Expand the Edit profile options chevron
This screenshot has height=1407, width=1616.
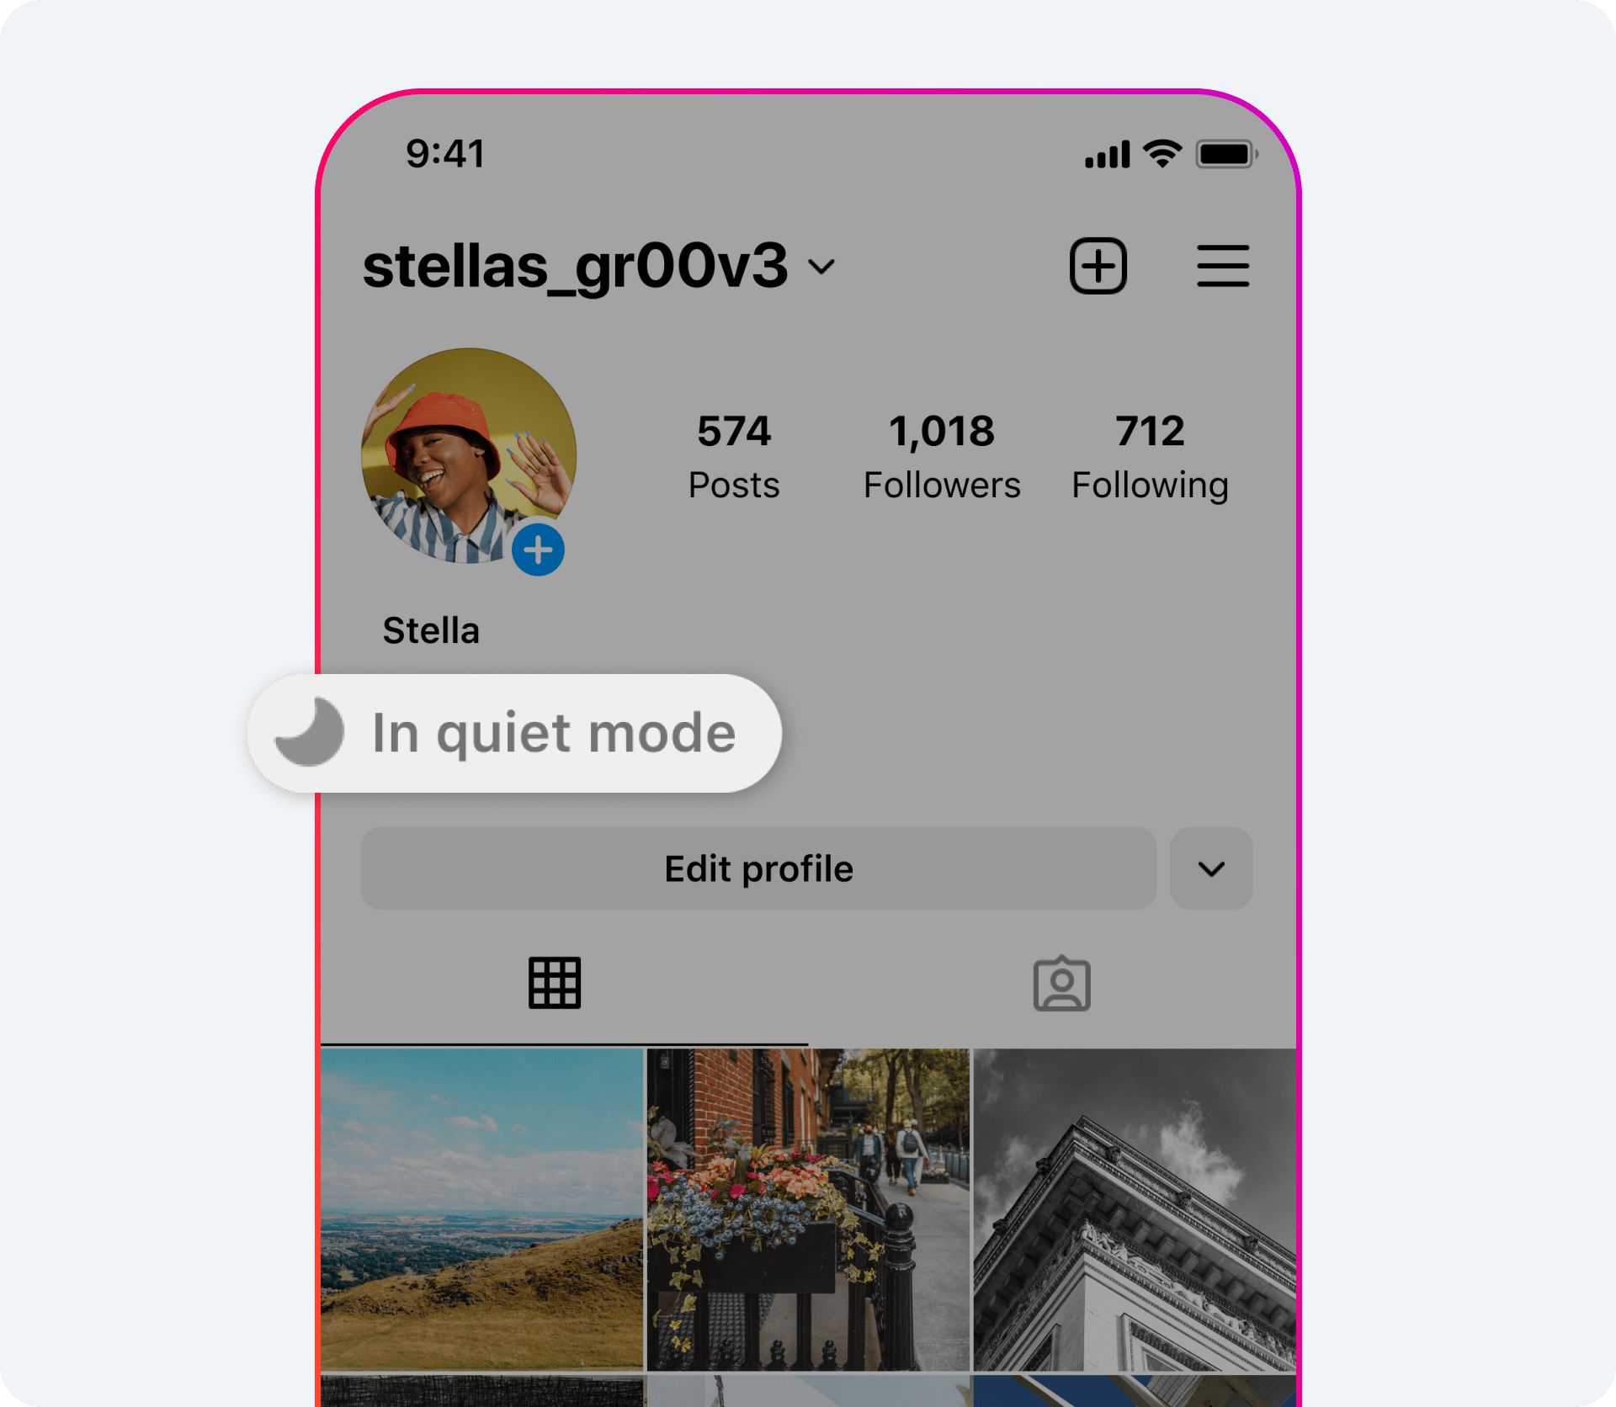click(1206, 867)
